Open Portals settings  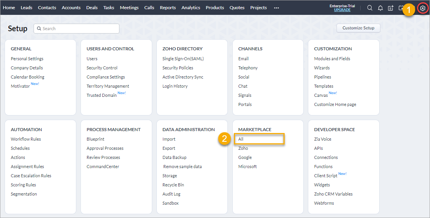(245, 104)
